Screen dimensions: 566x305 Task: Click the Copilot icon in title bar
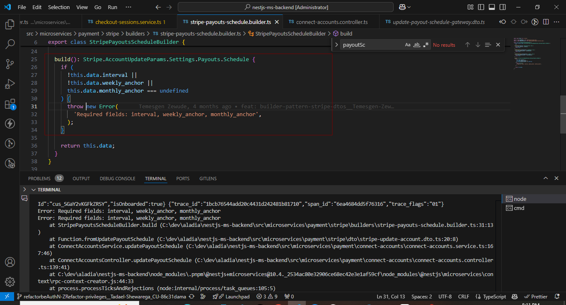point(402,7)
